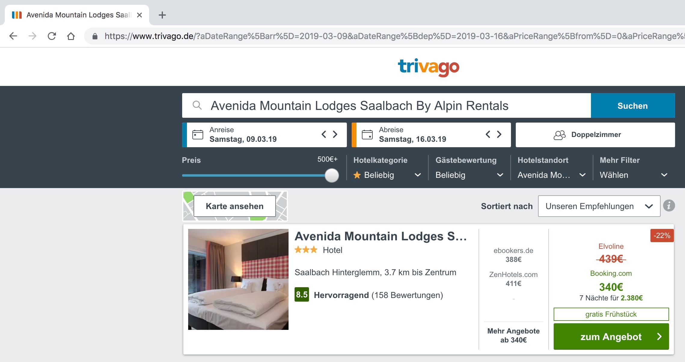Open the Hotelkategorie Beliebig dropdown

pos(387,175)
